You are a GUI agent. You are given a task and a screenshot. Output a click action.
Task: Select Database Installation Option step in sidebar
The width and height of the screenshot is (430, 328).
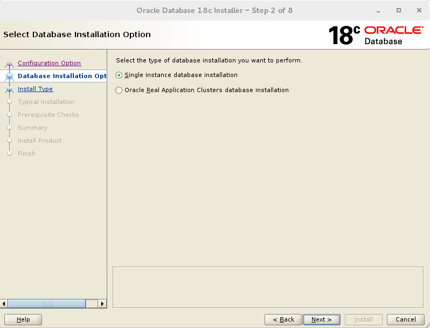point(63,76)
